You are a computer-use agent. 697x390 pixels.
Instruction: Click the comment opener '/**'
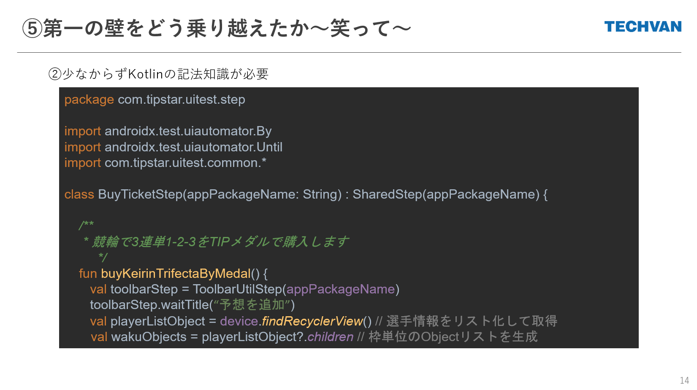(x=86, y=225)
